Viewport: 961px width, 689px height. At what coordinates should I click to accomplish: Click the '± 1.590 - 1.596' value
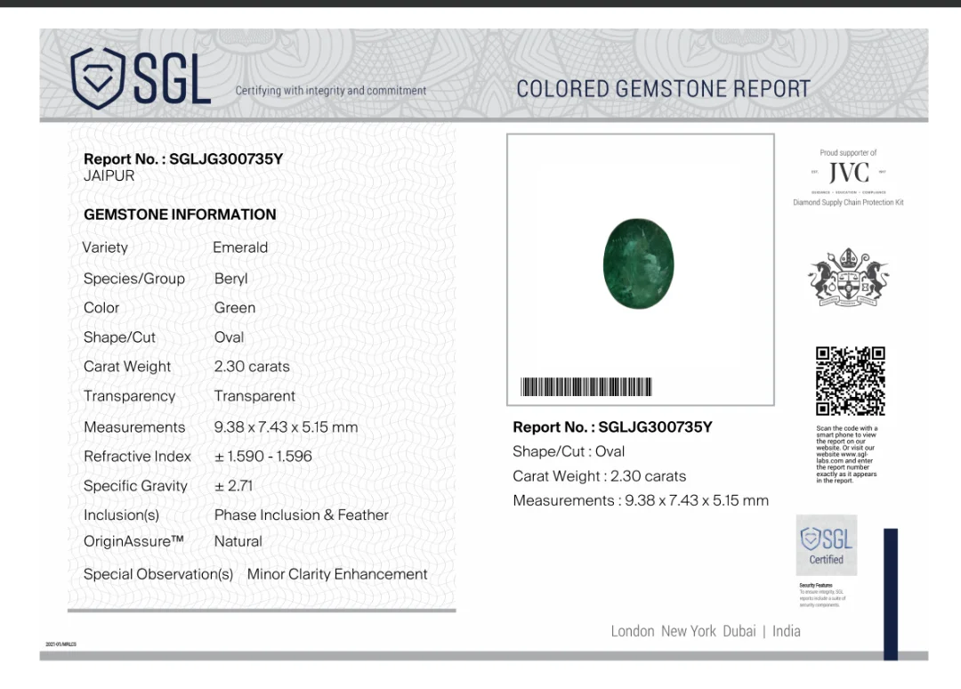tap(262, 457)
